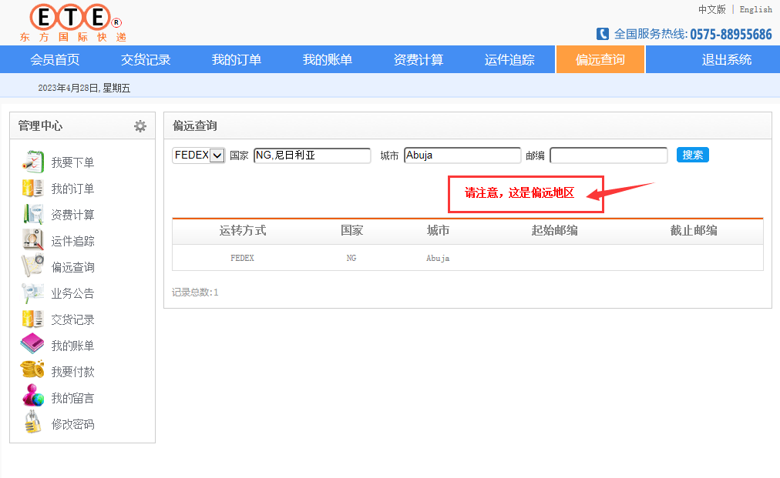Click the 我要下单 order icon in sidebar
The image size is (780, 478).
pyautogui.click(x=33, y=162)
